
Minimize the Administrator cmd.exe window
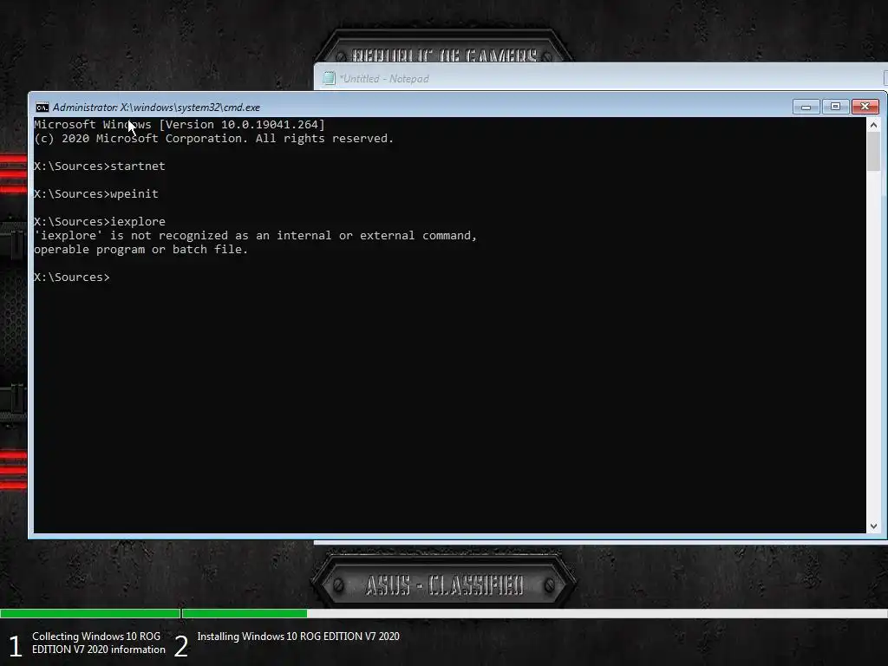click(x=806, y=107)
